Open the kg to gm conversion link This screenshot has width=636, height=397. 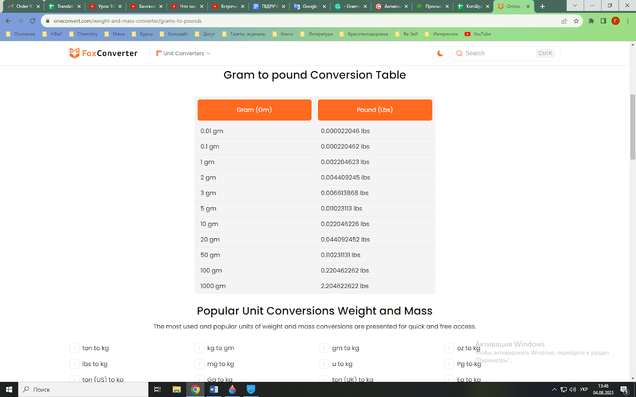(x=221, y=348)
